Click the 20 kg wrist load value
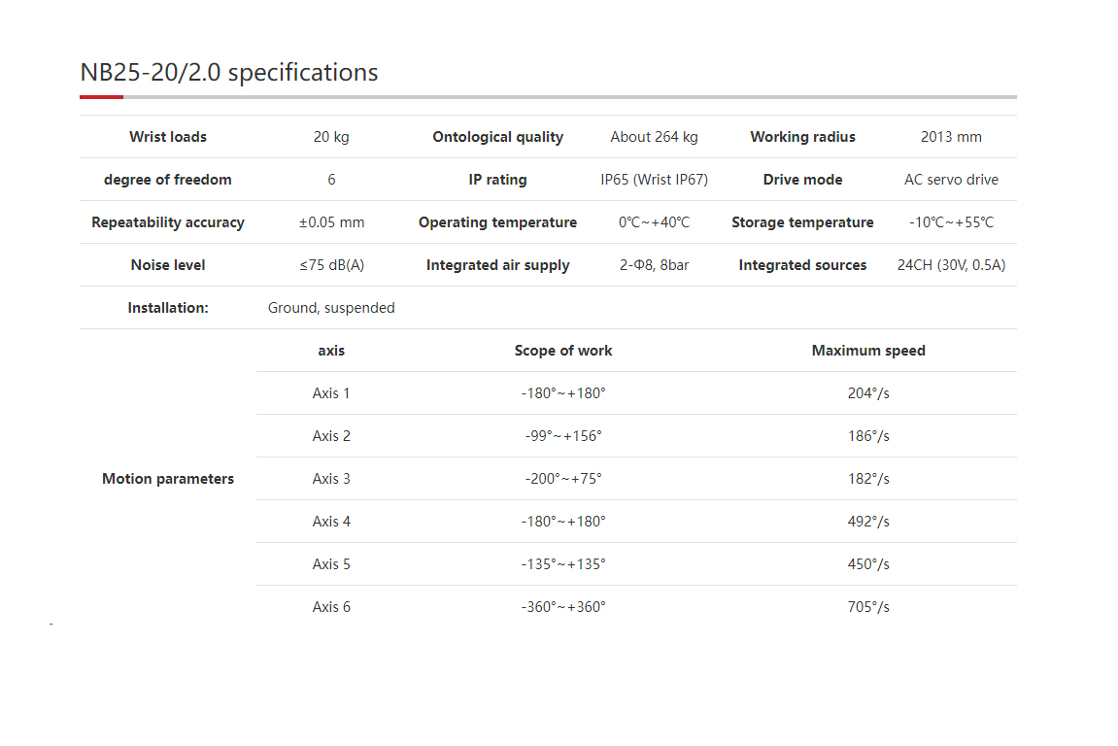The image size is (1118, 746). tap(331, 137)
